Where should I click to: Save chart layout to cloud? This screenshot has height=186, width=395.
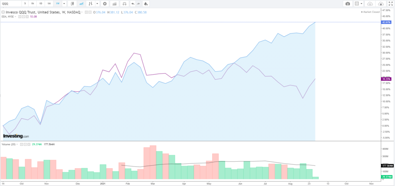(381, 4)
